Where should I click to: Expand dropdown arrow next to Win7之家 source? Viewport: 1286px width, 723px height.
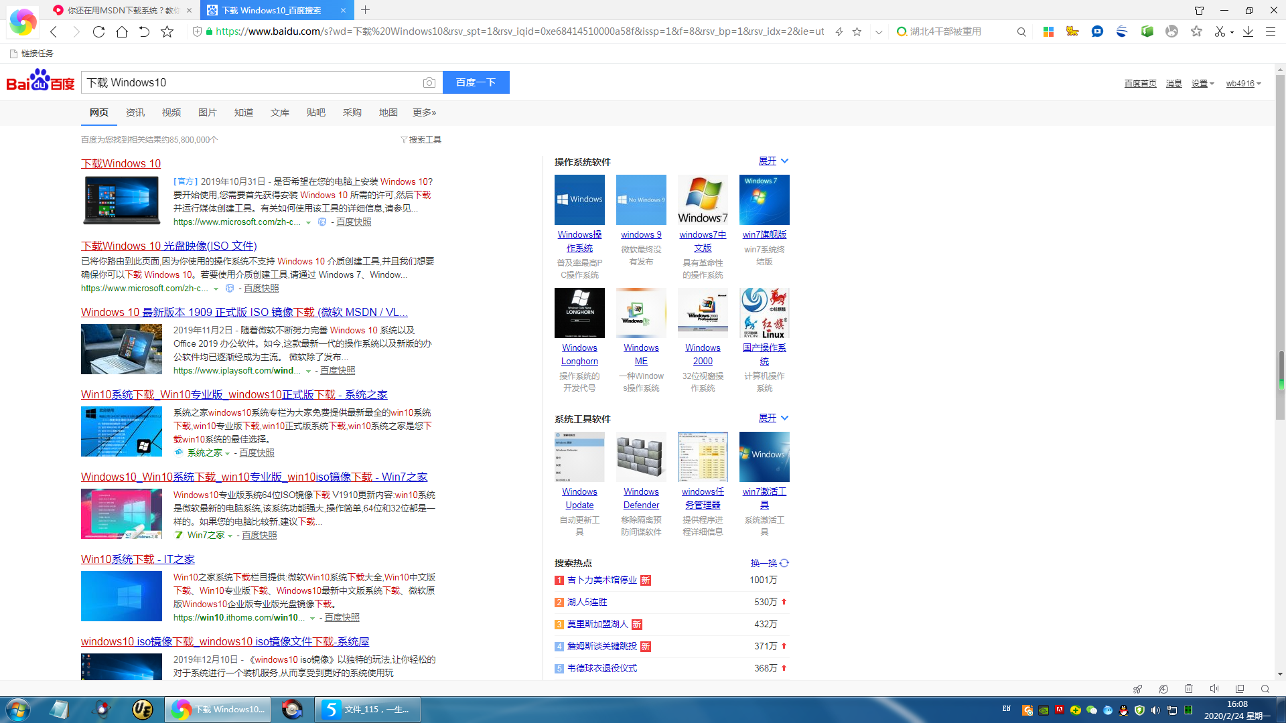coord(230,536)
